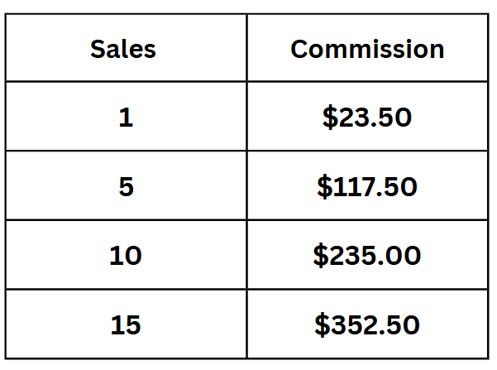This screenshot has width=497, height=370.
Task: Click the dollar sign in $235.00
Action: [321, 256]
